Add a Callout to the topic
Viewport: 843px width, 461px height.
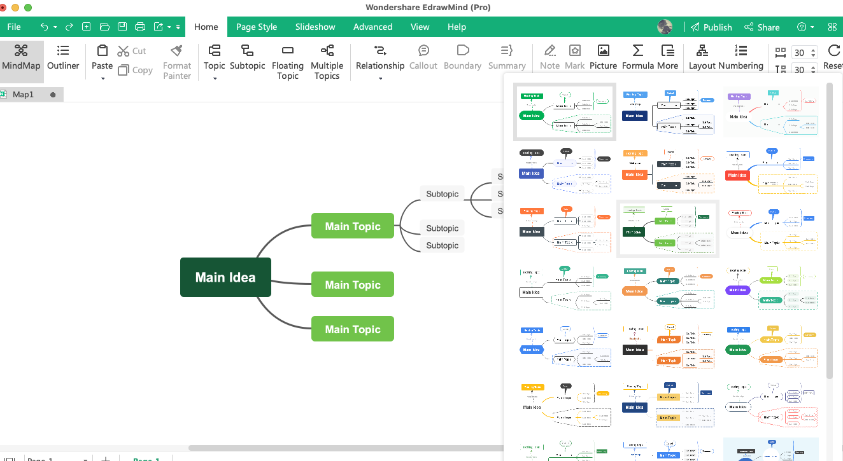click(x=423, y=57)
